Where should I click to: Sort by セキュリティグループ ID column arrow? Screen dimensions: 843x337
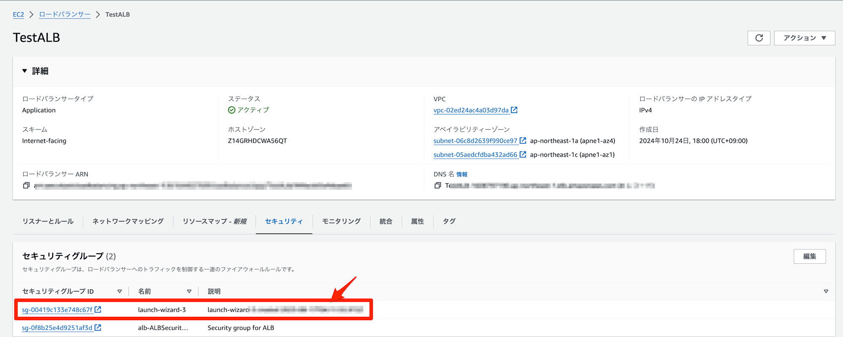pyautogui.click(x=120, y=291)
